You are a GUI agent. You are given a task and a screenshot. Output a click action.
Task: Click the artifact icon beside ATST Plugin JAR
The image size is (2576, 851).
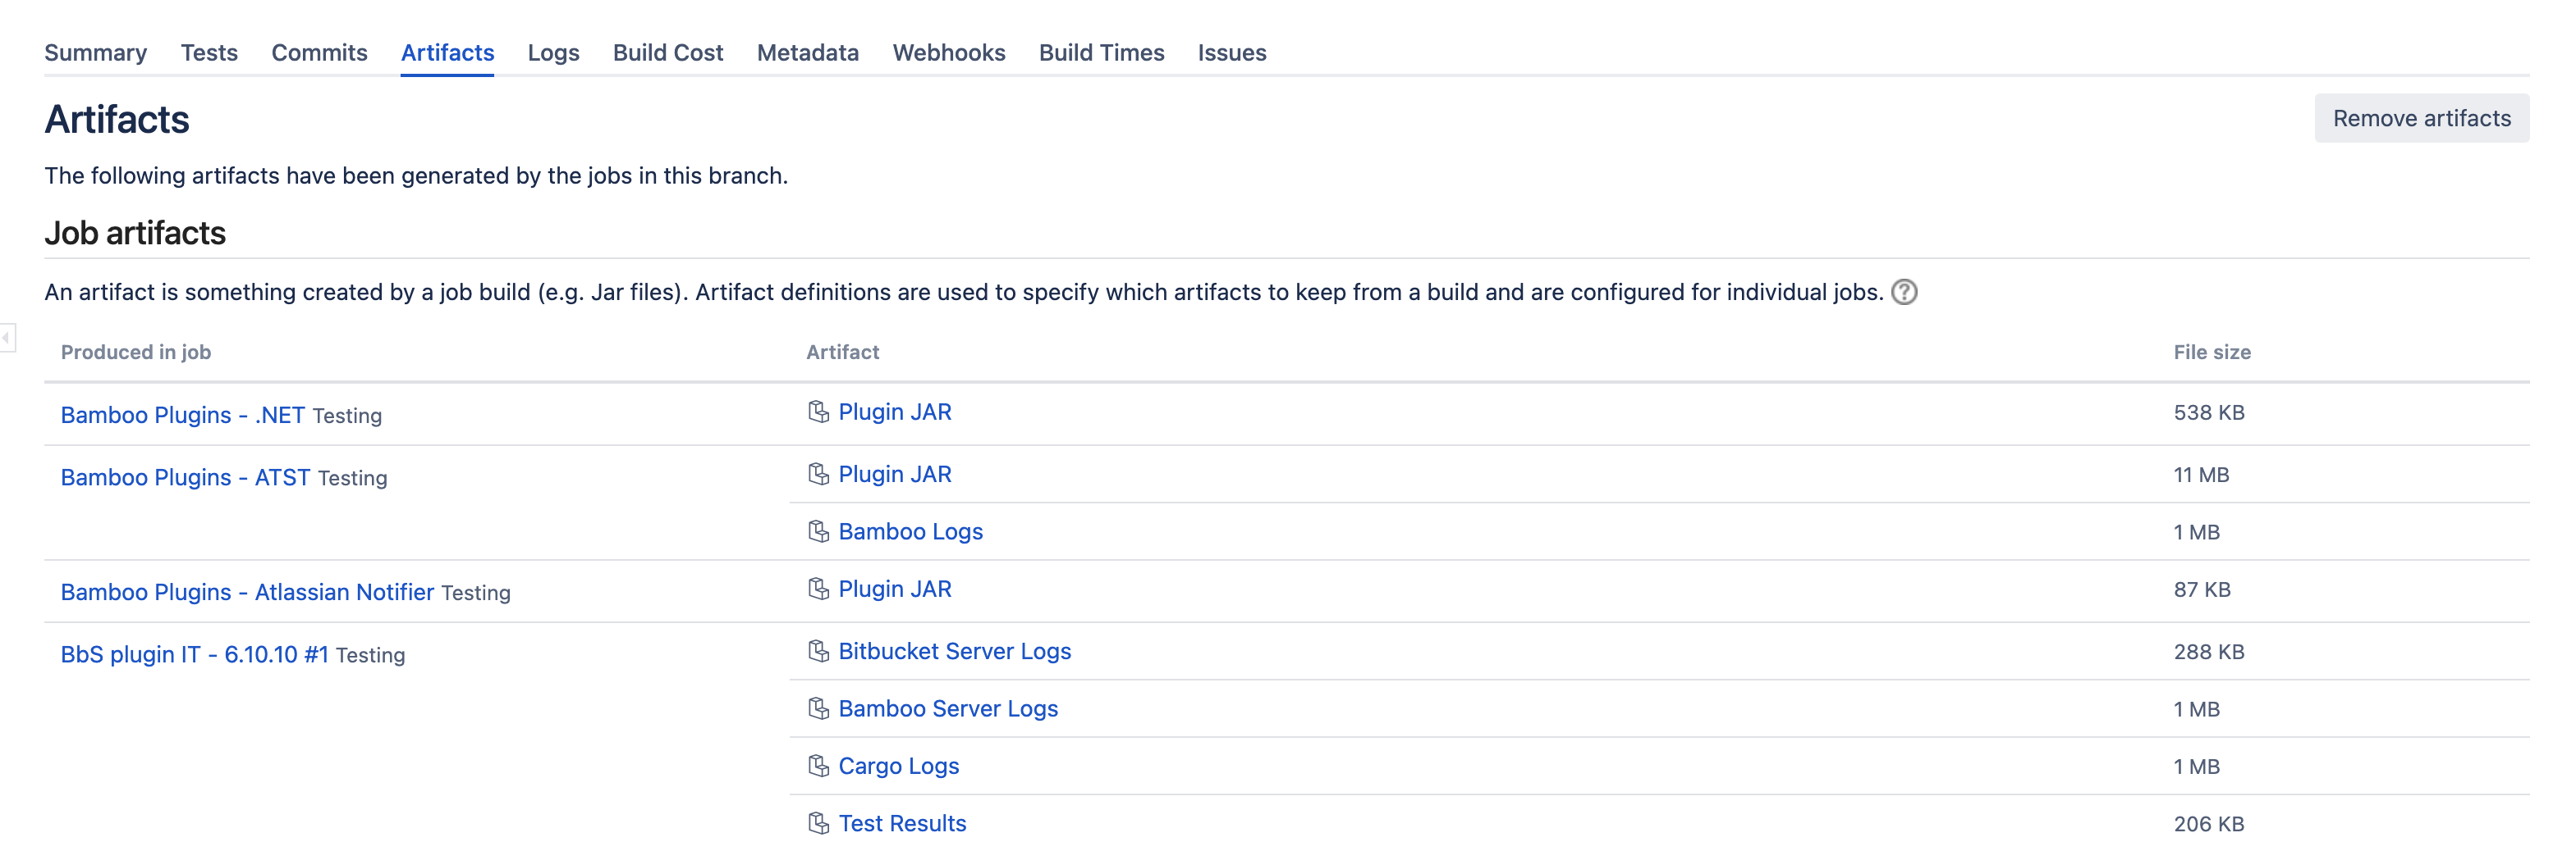point(818,473)
